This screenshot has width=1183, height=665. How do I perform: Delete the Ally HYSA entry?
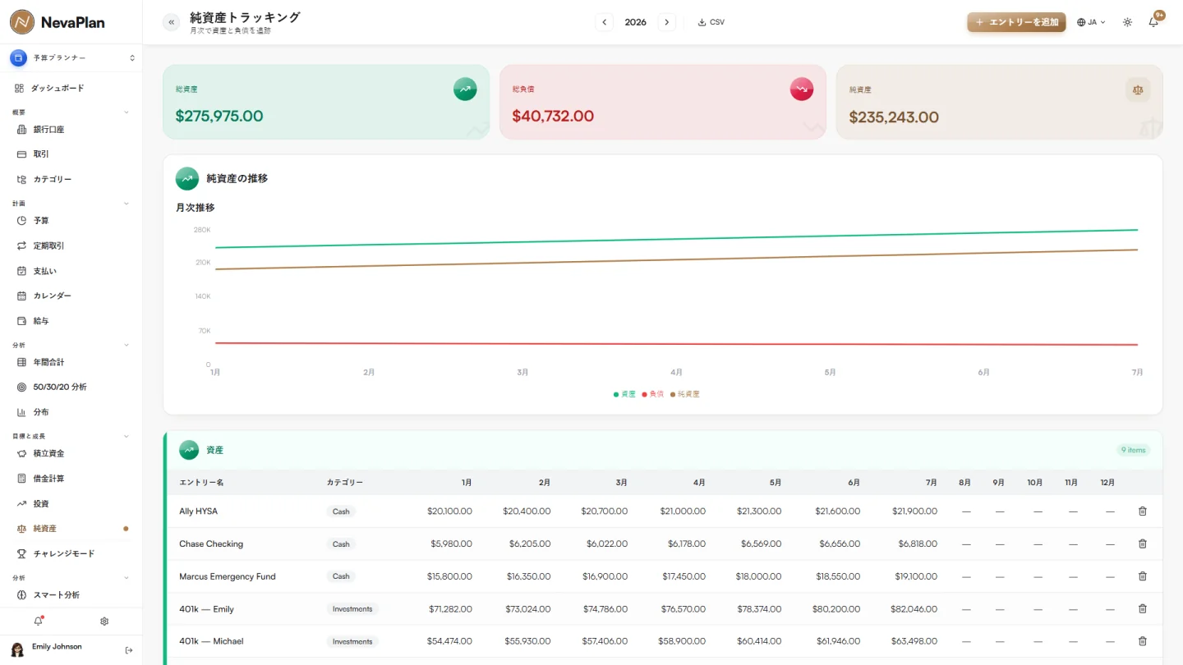[x=1142, y=511]
